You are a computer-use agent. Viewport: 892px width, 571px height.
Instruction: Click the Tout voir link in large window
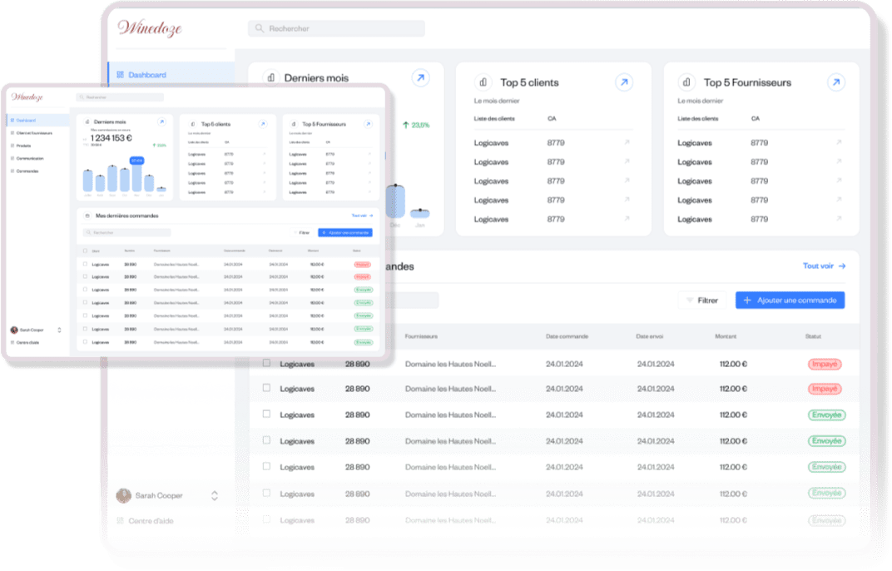coord(823,266)
